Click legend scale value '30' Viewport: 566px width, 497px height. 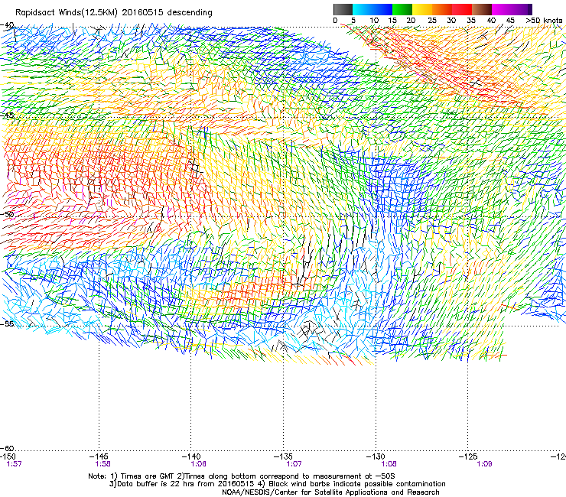pos(451,21)
